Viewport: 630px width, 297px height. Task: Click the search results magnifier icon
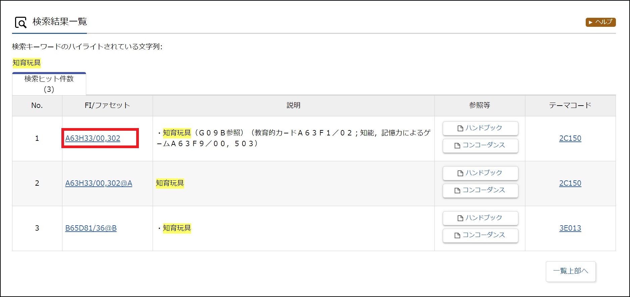point(20,23)
